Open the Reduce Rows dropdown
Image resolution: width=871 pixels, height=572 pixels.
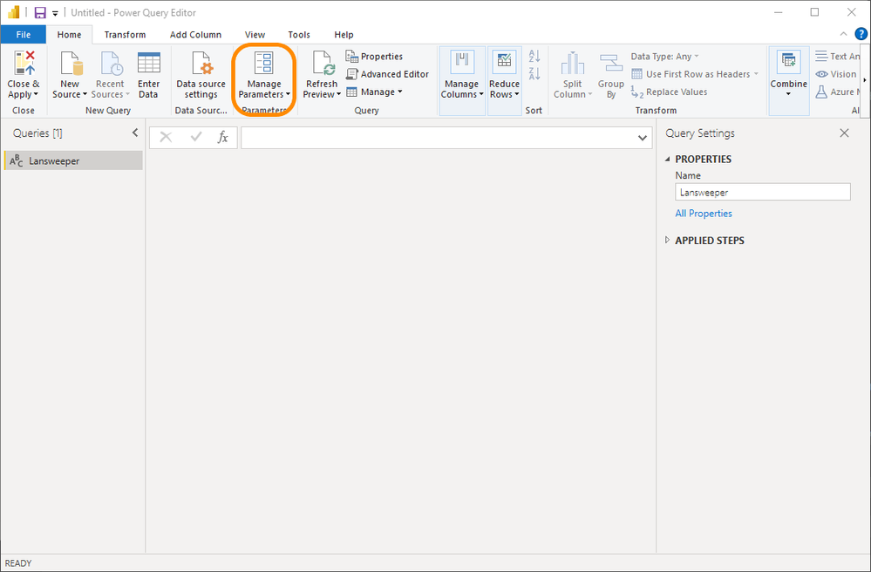coord(504,75)
